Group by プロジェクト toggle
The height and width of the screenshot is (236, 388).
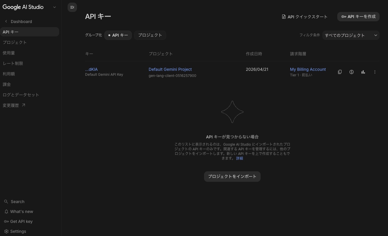click(x=150, y=35)
